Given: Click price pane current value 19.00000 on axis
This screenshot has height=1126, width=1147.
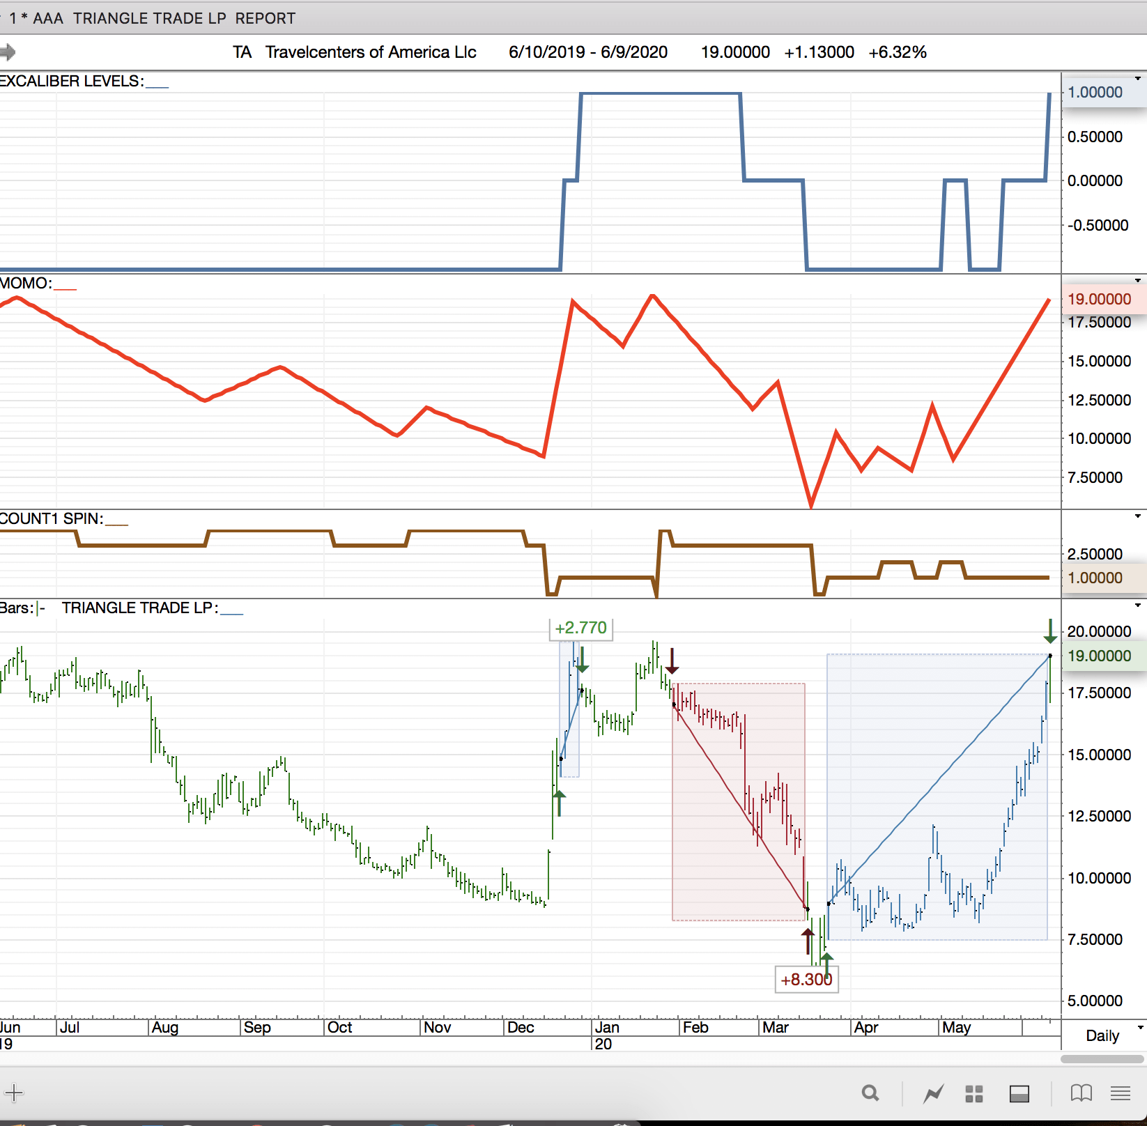Looking at the screenshot, I should [1099, 656].
